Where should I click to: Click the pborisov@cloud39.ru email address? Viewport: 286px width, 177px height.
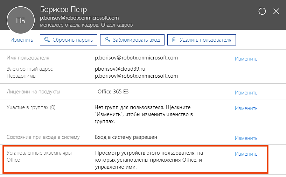click(x=120, y=69)
